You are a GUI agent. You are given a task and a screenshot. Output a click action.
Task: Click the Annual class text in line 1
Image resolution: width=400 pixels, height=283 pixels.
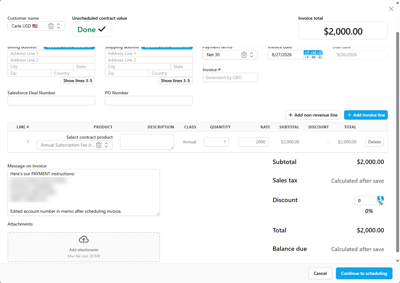click(190, 142)
